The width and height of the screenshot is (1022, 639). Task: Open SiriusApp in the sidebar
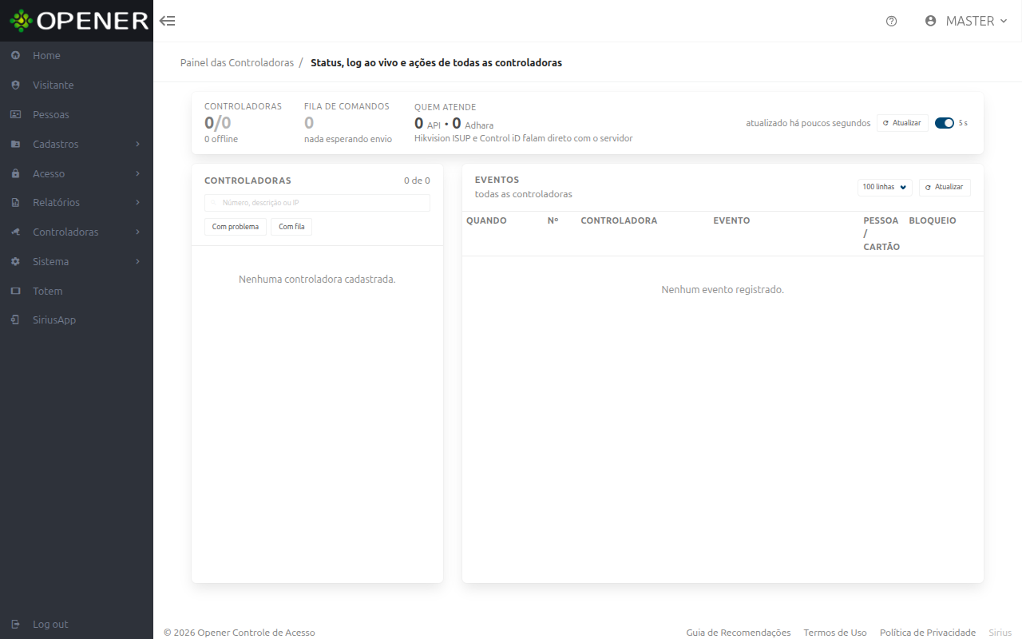click(77, 320)
